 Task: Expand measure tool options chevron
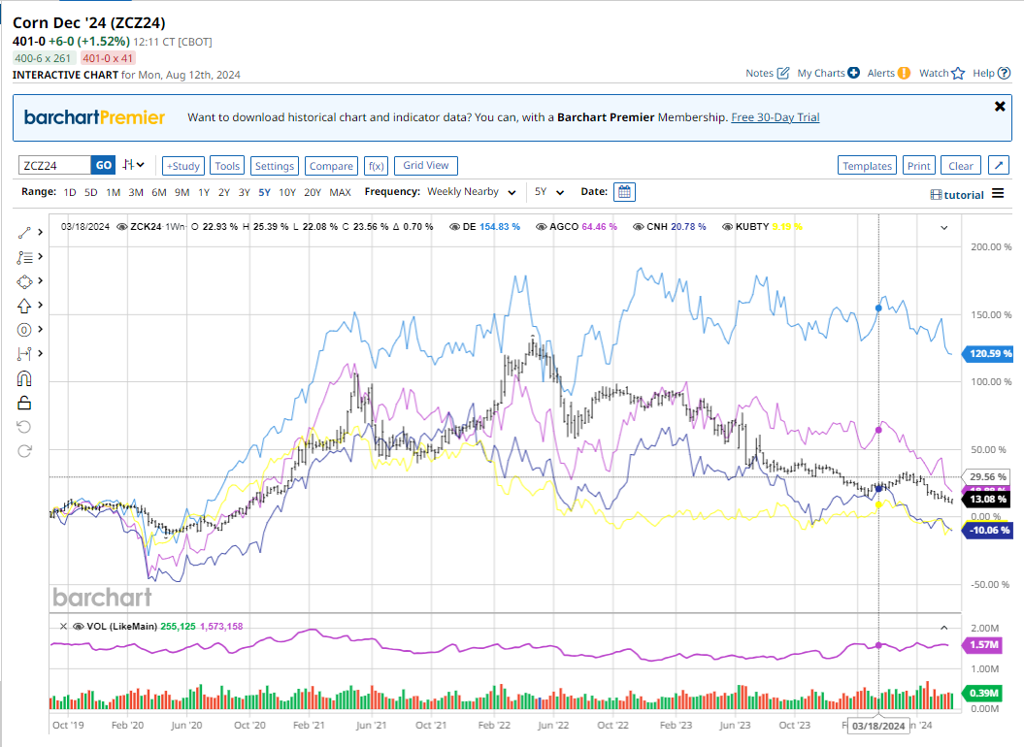41,353
